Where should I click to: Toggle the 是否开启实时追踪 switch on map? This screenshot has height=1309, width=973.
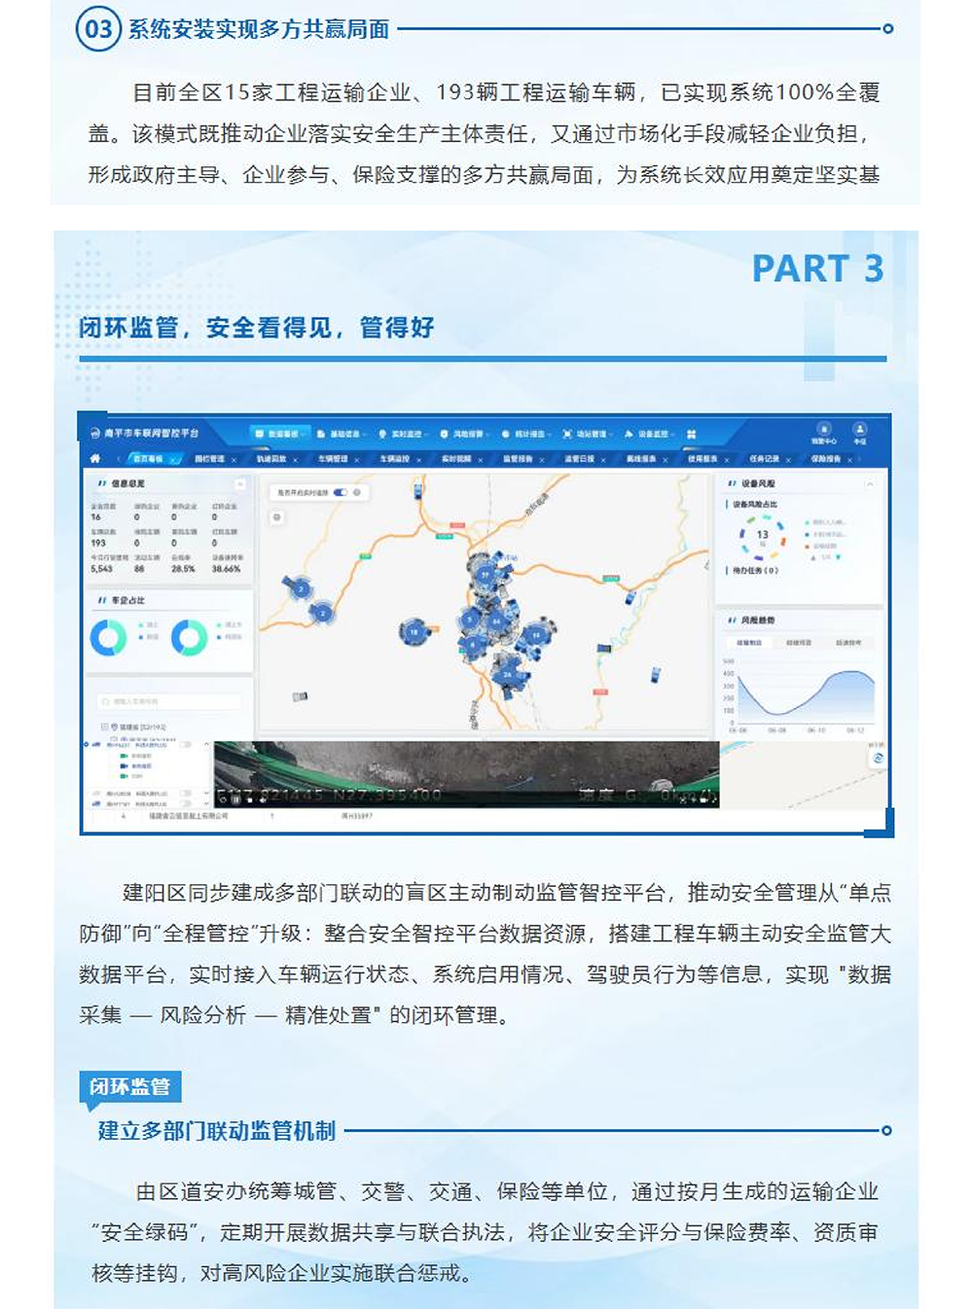tap(340, 493)
